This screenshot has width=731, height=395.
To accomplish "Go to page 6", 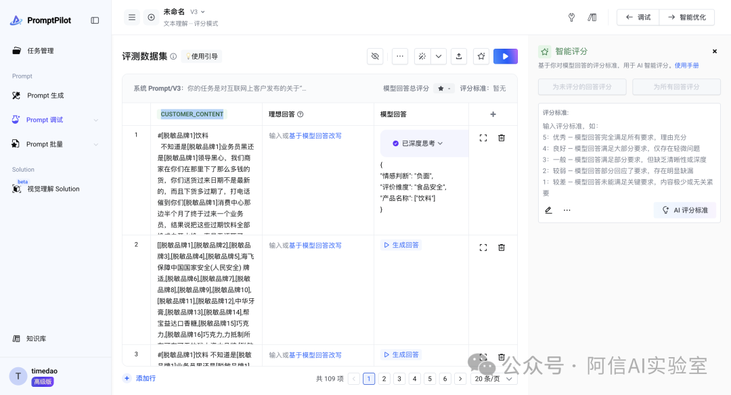I will coord(445,379).
